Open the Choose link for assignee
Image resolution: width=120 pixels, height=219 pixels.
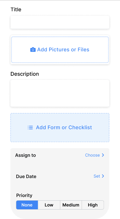point(92,155)
